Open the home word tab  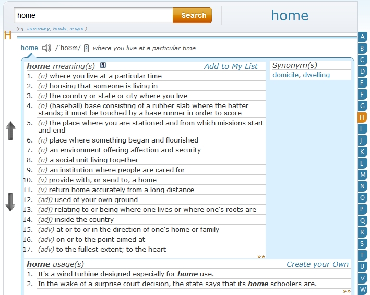29,48
